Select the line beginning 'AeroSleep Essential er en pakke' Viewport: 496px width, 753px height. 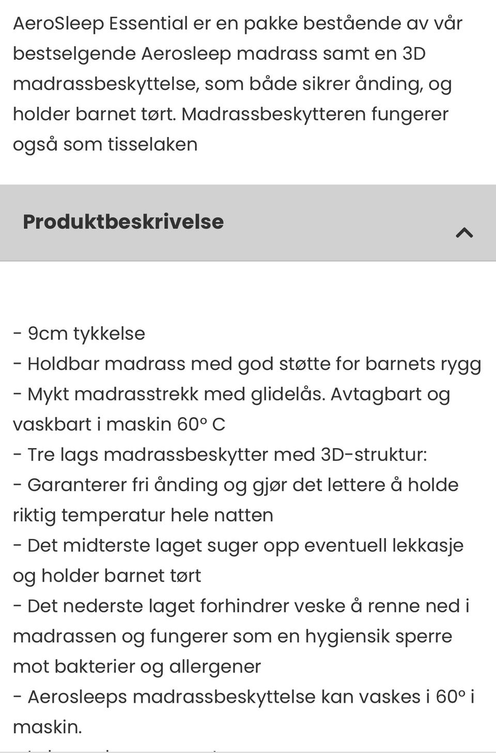238,23
